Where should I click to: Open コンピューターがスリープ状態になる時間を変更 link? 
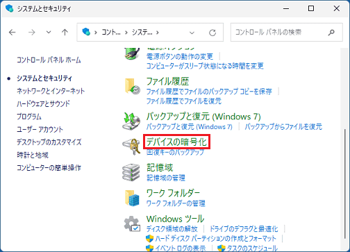(x=205, y=66)
